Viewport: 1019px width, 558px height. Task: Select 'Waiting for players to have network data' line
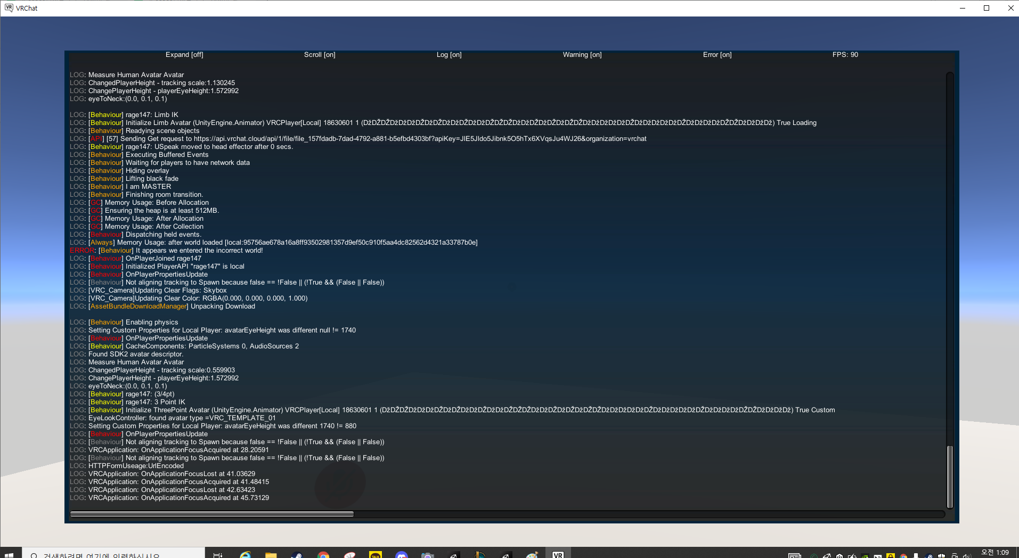point(160,163)
